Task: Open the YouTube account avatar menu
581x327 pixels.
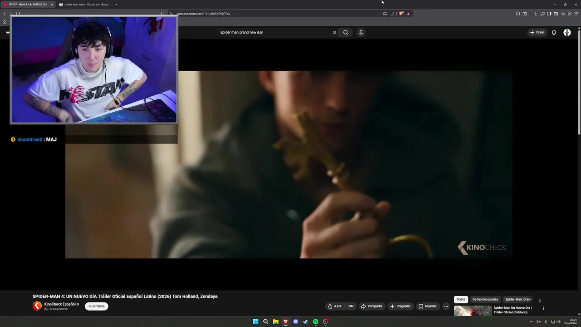Action: point(567,32)
